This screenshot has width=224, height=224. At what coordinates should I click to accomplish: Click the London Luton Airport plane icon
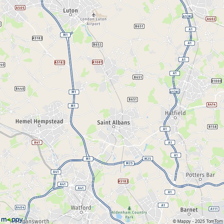point(94,15)
